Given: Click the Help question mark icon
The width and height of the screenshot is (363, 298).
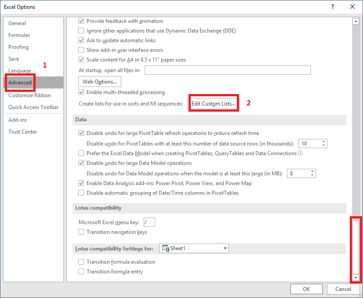Looking at the screenshot, I should click(333, 7).
